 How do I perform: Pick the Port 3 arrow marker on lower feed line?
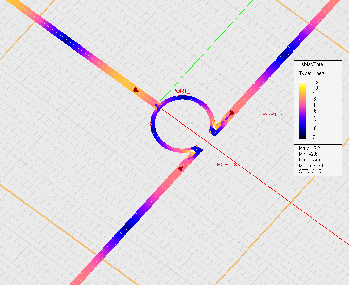[x=180, y=168]
